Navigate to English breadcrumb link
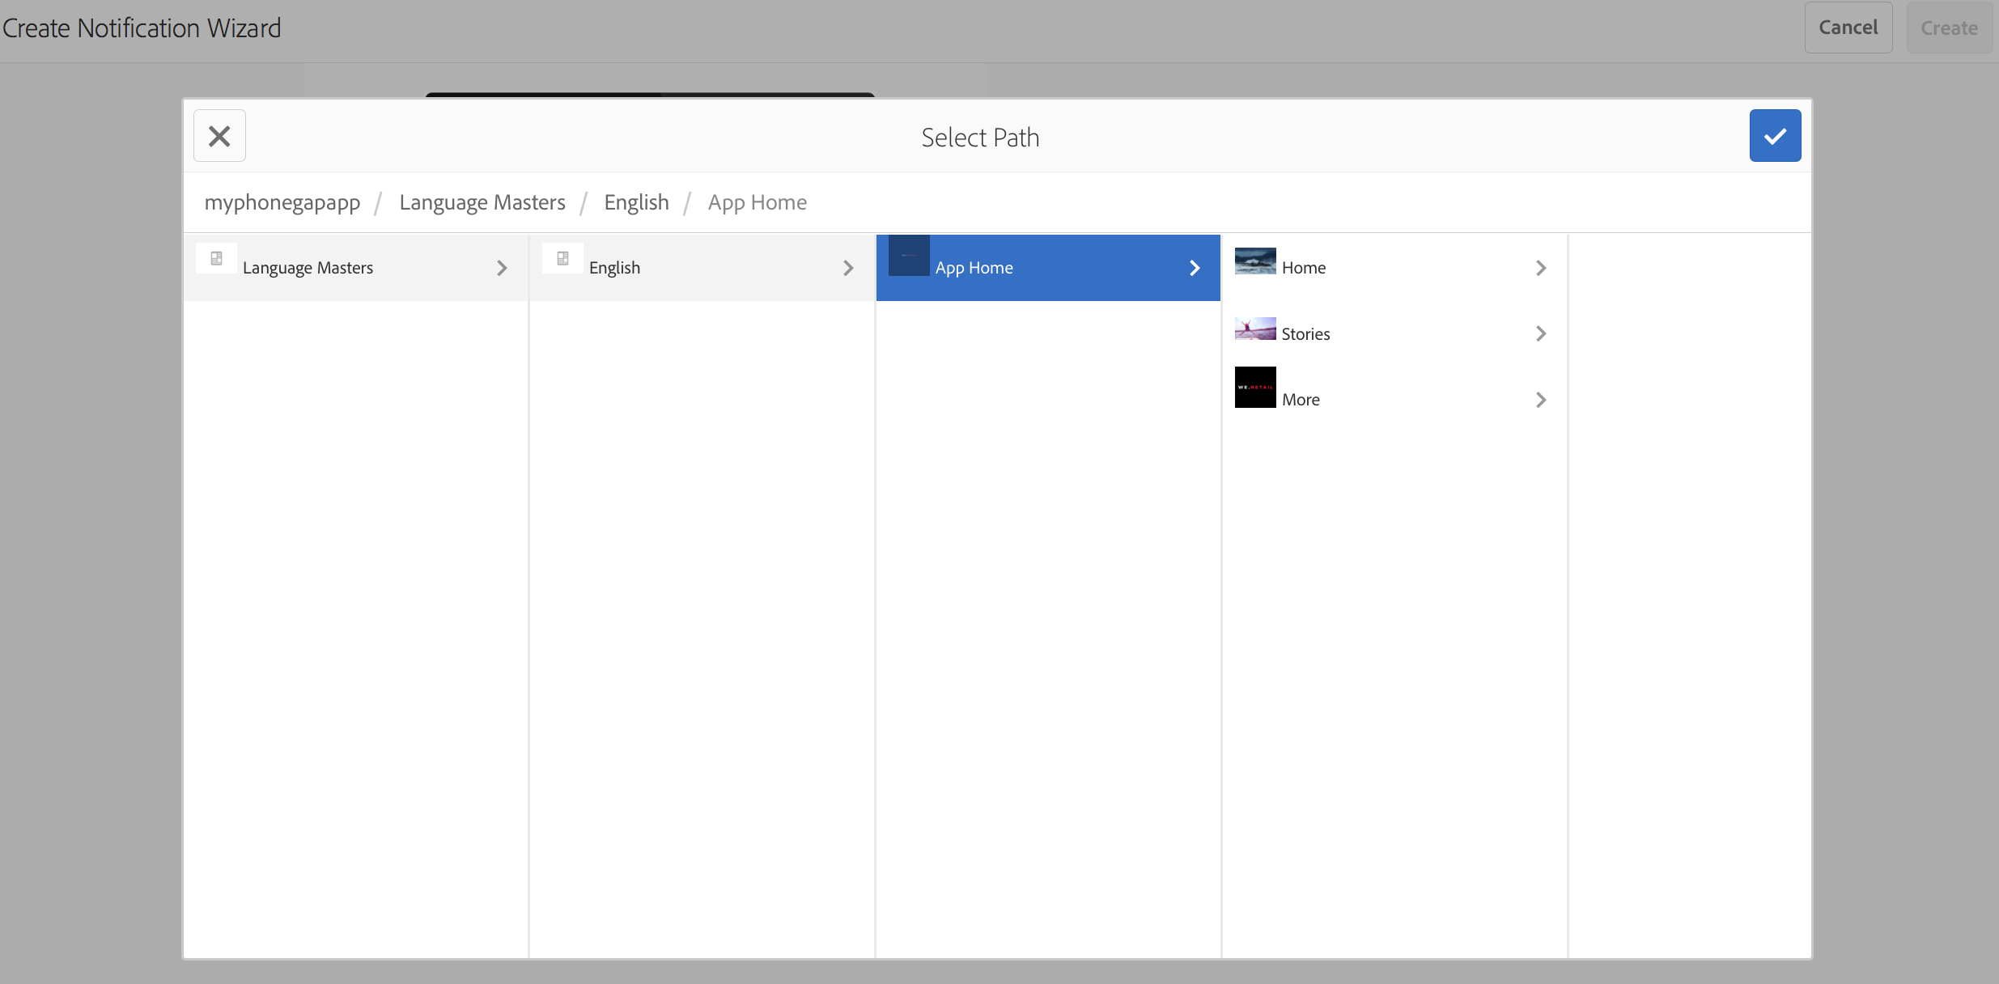Viewport: 1999px width, 984px height. [x=636, y=202]
